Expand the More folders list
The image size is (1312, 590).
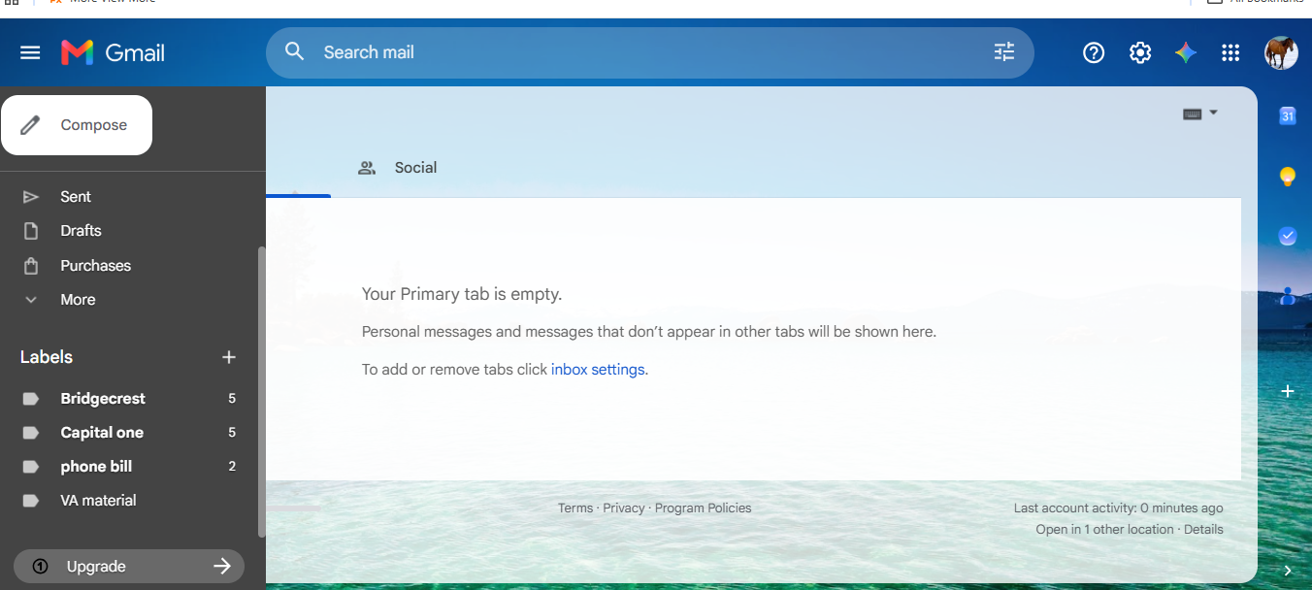(x=78, y=299)
